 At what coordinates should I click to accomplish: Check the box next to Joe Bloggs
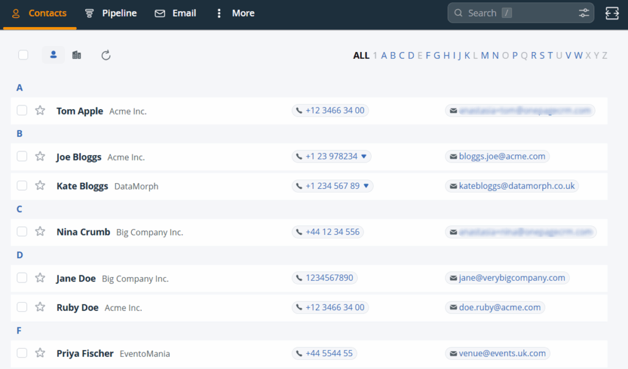click(22, 156)
